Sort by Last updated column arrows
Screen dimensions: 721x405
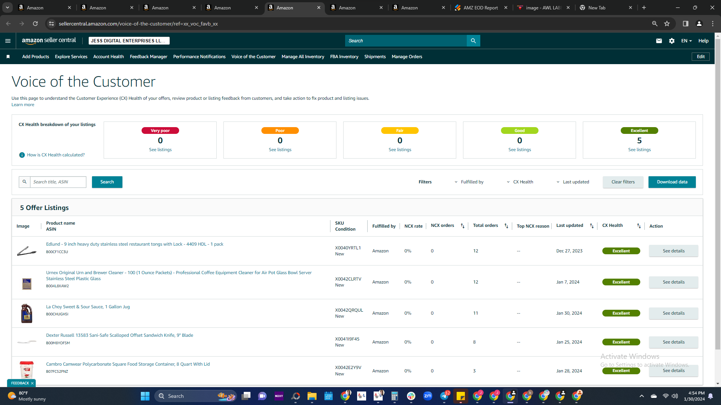pyautogui.click(x=592, y=226)
